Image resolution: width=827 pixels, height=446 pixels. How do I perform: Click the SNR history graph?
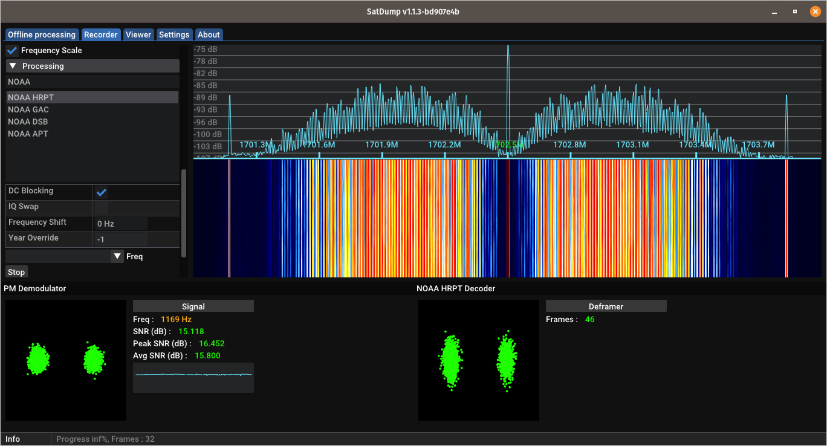(x=193, y=378)
